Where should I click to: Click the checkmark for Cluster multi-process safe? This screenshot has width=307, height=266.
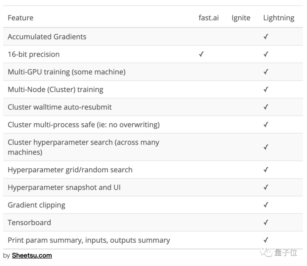(266, 125)
